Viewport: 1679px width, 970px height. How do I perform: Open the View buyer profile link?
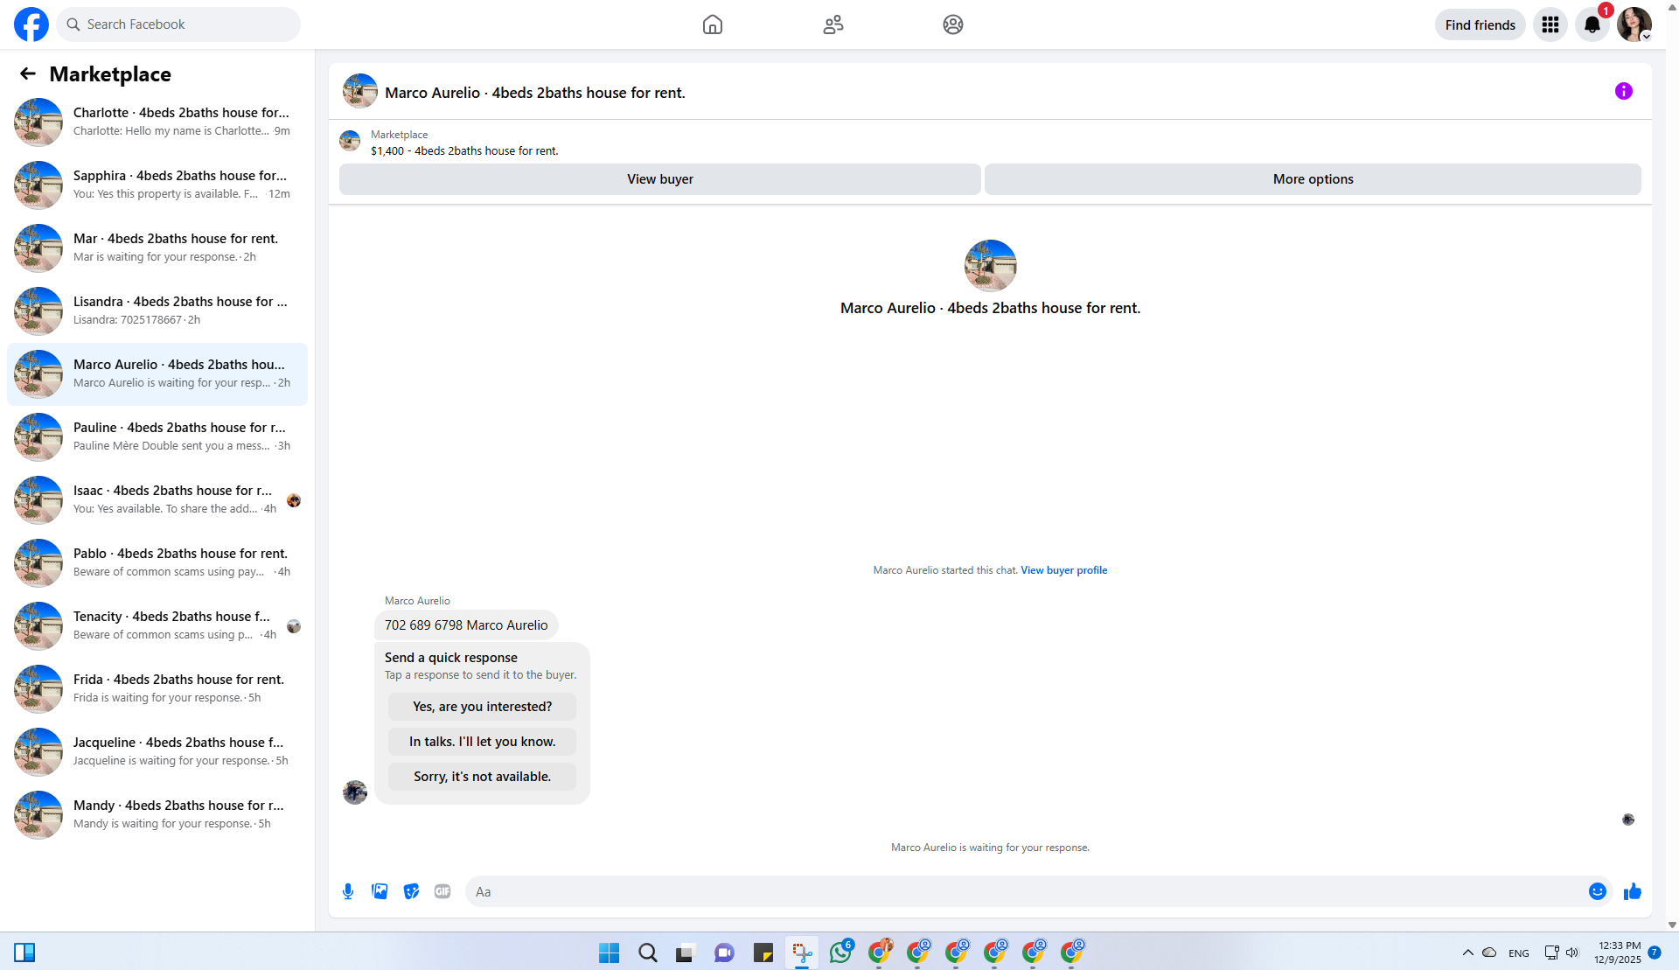tap(1063, 570)
